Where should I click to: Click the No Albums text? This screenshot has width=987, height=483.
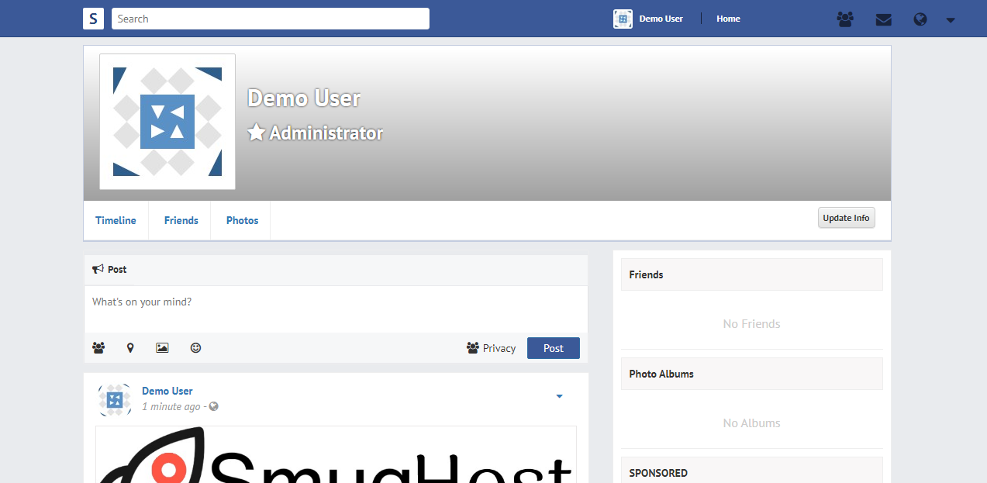tap(751, 423)
